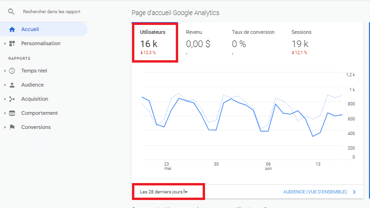Click the 12,1 % sessions decrease indicator

click(x=299, y=53)
